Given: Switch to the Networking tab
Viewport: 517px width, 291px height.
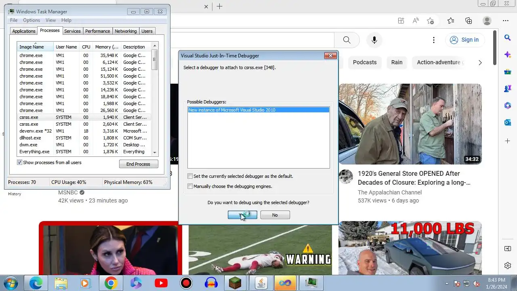Looking at the screenshot, I should point(126,31).
